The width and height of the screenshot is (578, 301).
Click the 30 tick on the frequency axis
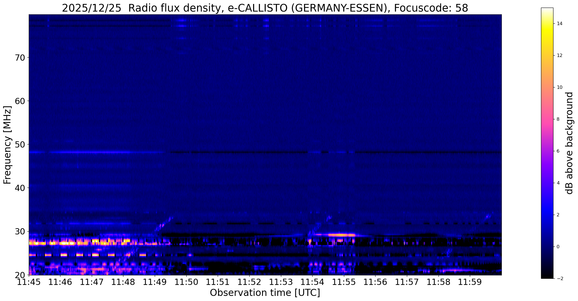pos(19,231)
